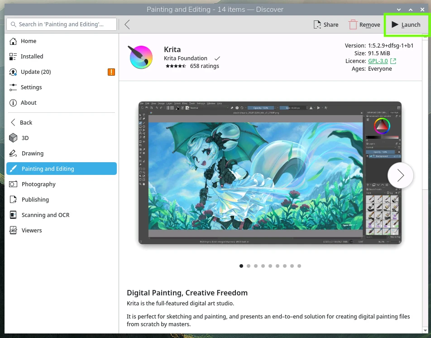Open the 3D category
The width and height of the screenshot is (431, 338).
[25, 138]
